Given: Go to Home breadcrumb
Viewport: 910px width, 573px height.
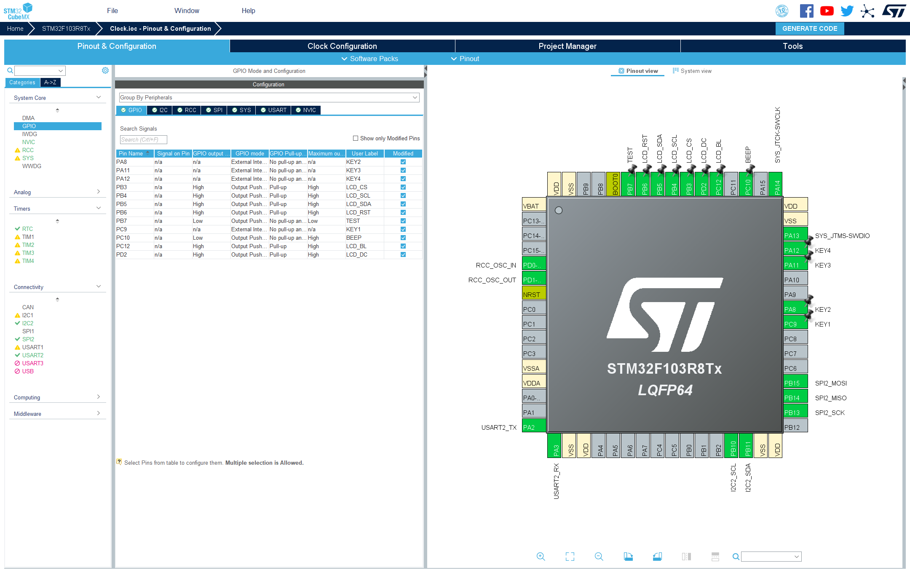Looking at the screenshot, I should click(15, 29).
